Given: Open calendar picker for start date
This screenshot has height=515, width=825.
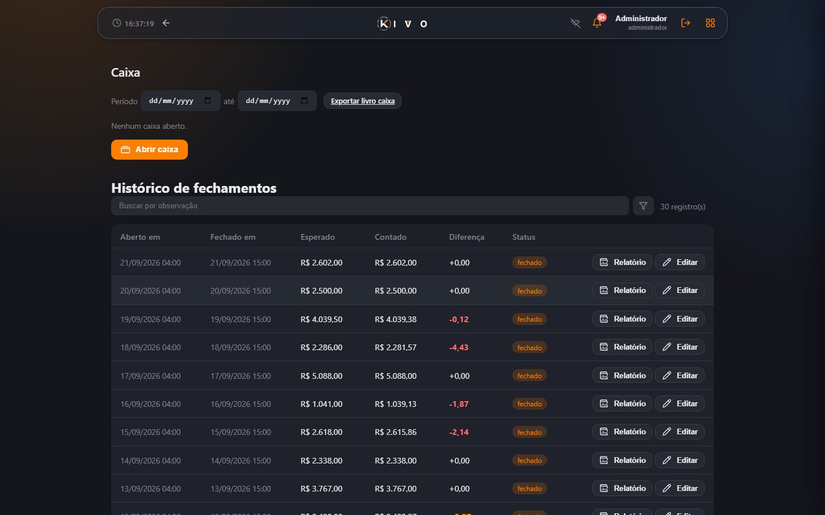Looking at the screenshot, I should point(207,101).
